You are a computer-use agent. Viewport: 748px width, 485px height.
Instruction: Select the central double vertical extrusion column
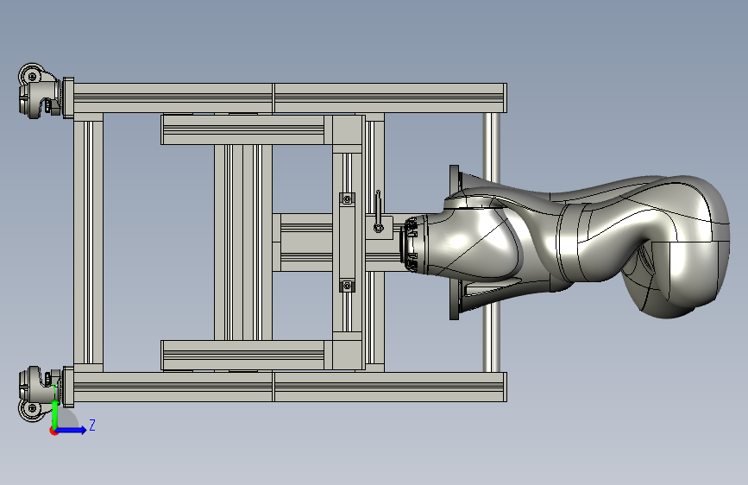243,243
